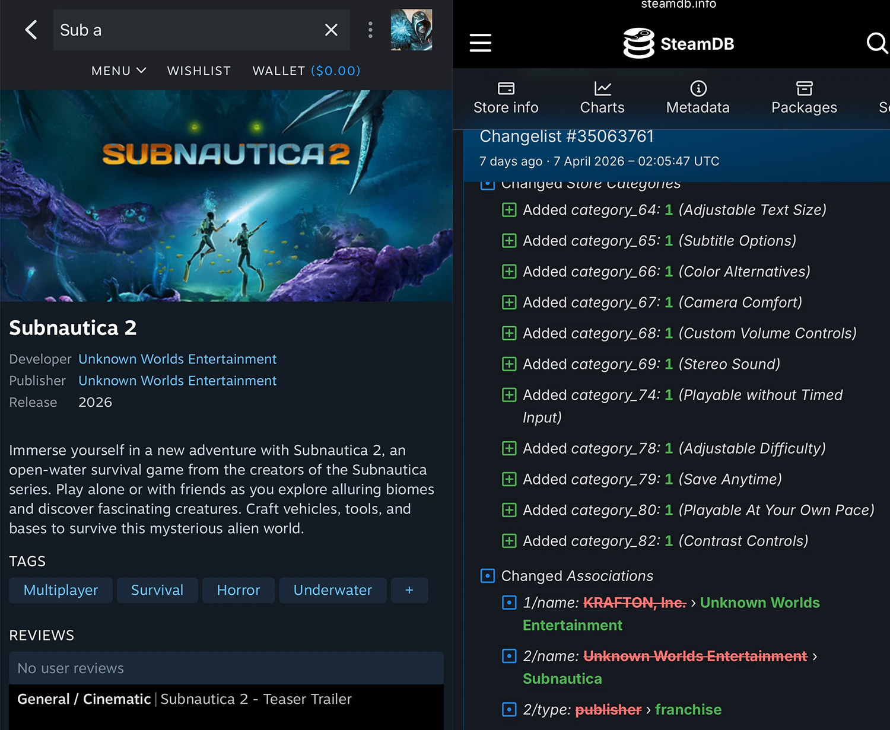Tap the back arrow in Steam
The width and height of the screenshot is (890, 730).
[31, 30]
